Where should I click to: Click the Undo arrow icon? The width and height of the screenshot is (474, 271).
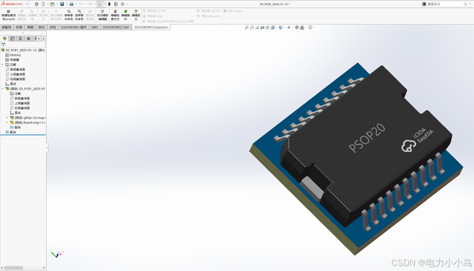click(x=81, y=4)
